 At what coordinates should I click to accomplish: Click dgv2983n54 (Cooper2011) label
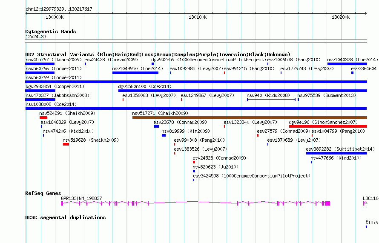click(x=55, y=86)
